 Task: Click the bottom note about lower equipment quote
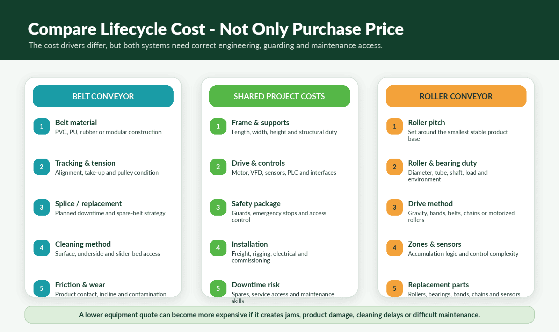[x=279, y=315]
